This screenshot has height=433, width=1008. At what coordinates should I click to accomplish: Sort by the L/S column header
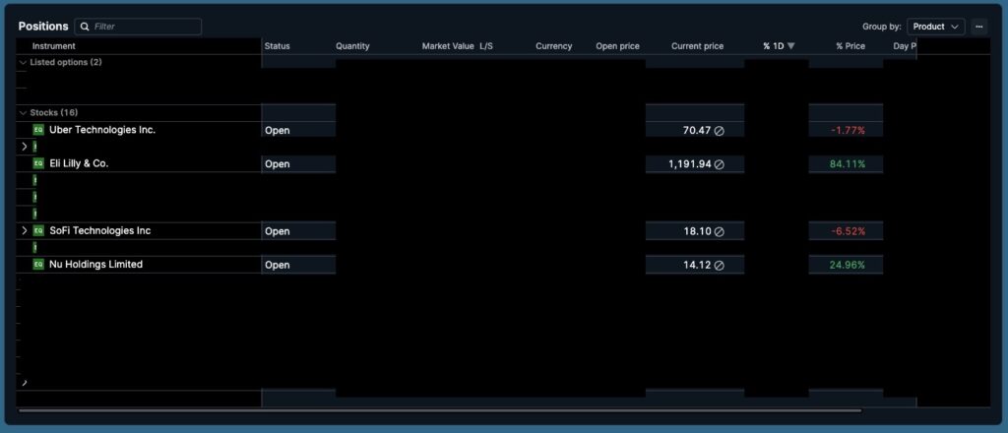486,46
